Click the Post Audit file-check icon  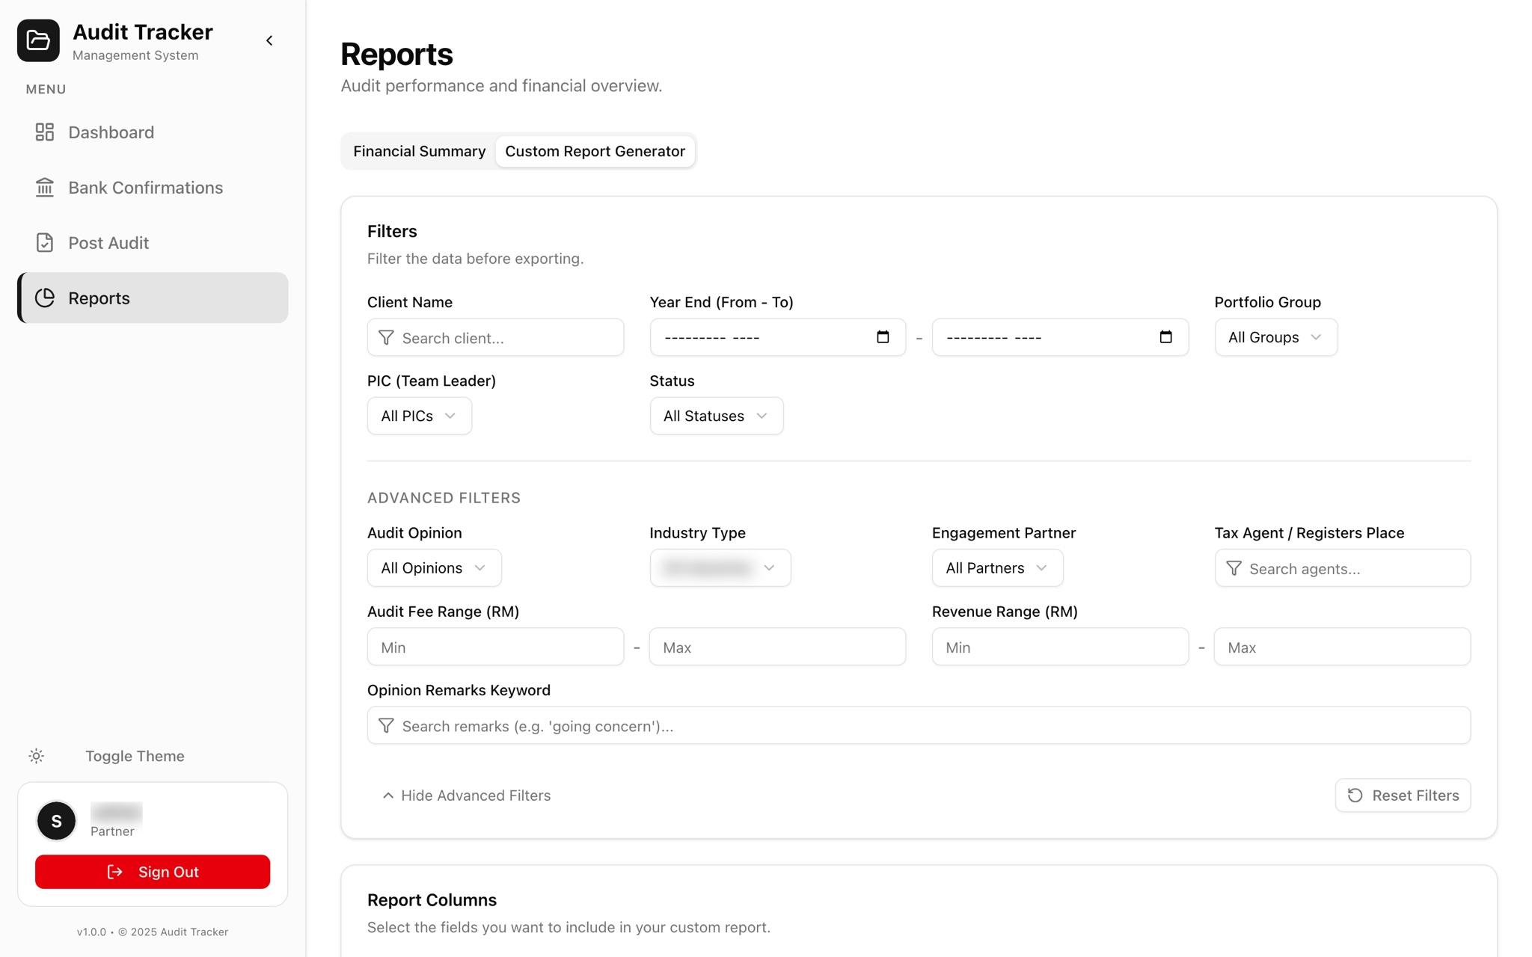[x=45, y=243]
